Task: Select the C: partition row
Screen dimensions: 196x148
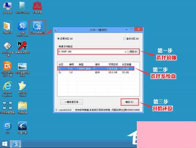Action: click(x=96, y=68)
